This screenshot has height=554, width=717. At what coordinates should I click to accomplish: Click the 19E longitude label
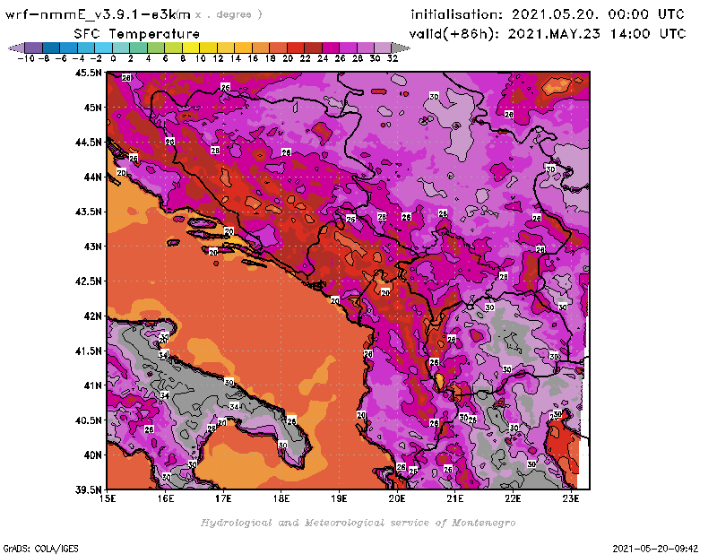(339, 498)
